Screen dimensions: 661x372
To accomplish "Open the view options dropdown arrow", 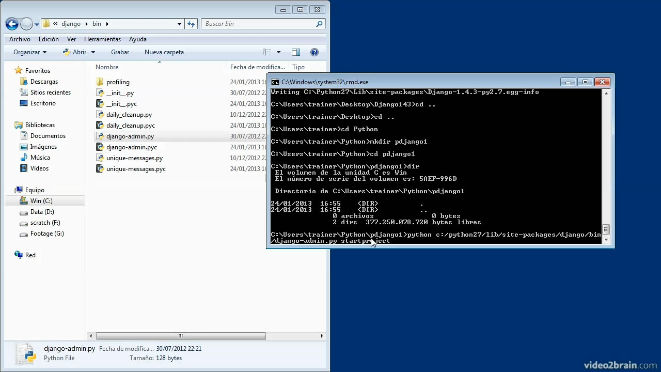I will [278, 52].
